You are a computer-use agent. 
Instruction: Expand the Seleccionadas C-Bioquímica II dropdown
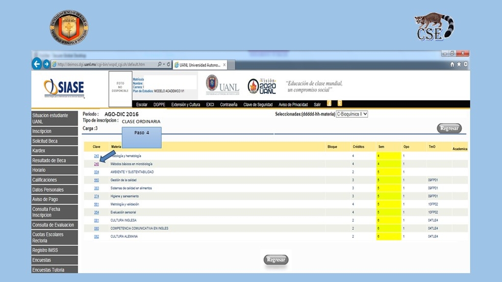pyautogui.click(x=351, y=114)
